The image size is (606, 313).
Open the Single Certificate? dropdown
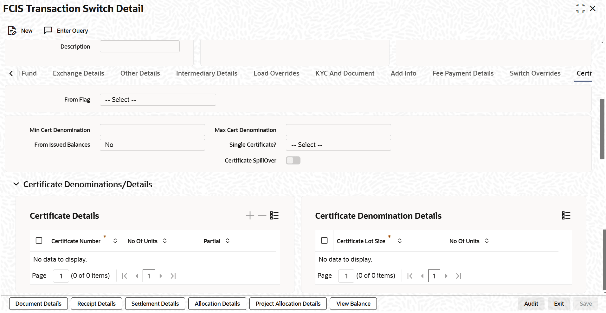[338, 145]
